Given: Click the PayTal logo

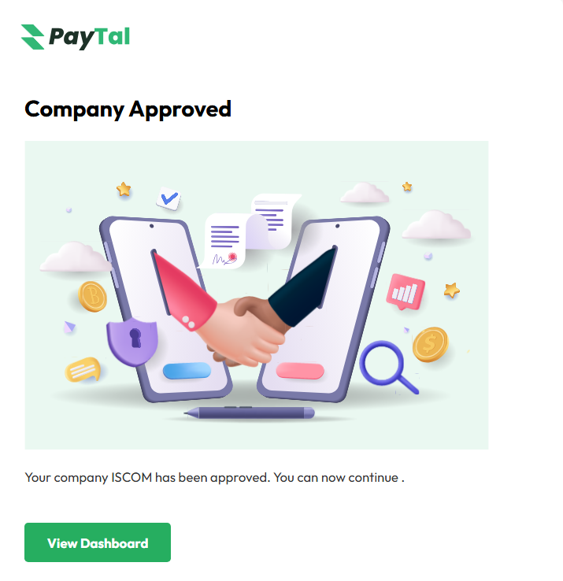Looking at the screenshot, I should (76, 37).
